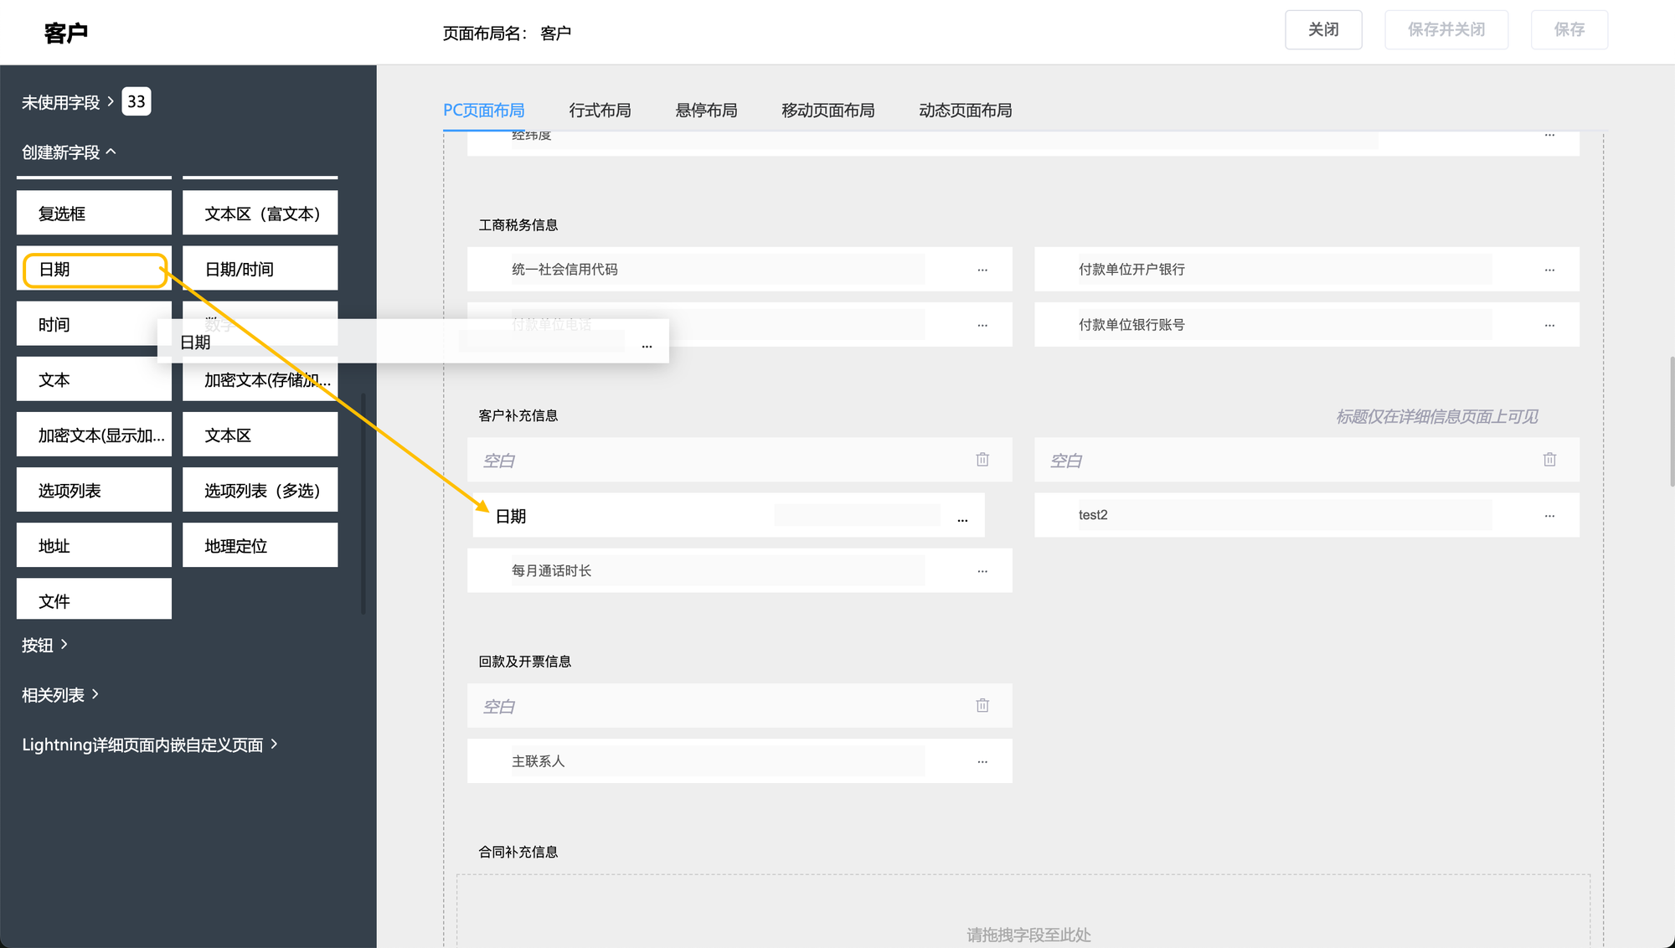Image resolution: width=1675 pixels, height=948 pixels.
Task: Open more options for 统一社会信用代码 field
Action: pos(982,270)
